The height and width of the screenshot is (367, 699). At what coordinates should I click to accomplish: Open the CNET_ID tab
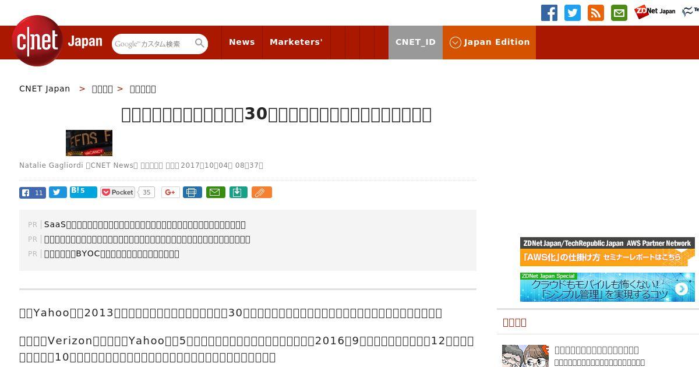(x=415, y=42)
